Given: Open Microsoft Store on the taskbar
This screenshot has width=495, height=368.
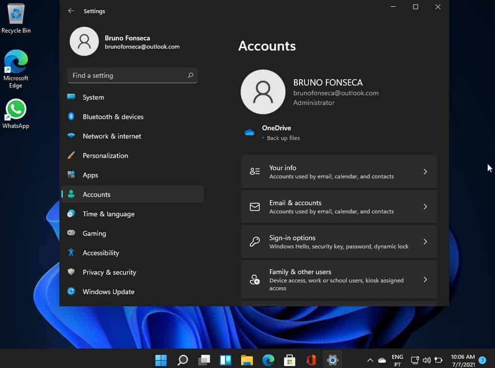Looking at the screenshot, I should (290, 360).
